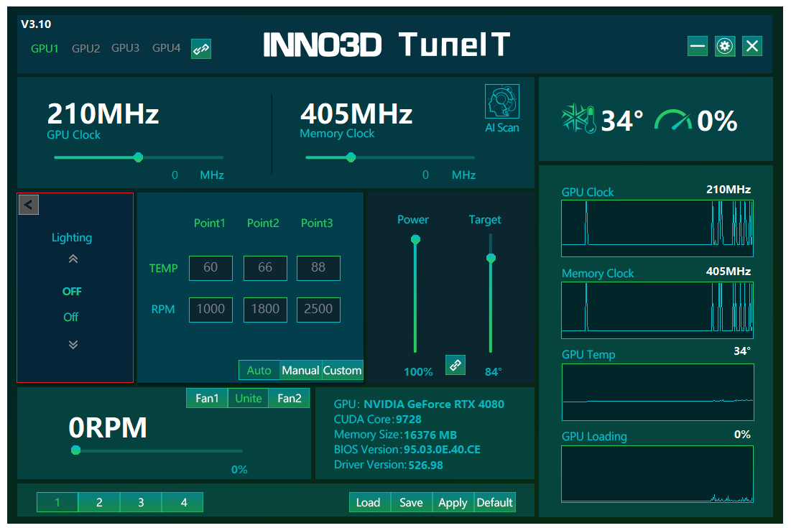The image size is (791, 528).
Task: Switch to GPU4 tab
Action: click(167, 48)
